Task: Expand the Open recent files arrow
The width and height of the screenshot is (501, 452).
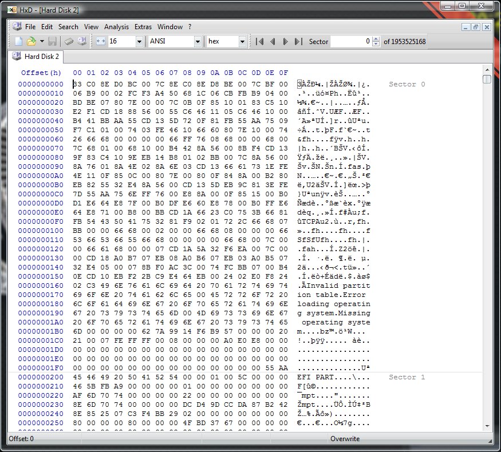Action: pyautogui.click(x=42, y=41)
